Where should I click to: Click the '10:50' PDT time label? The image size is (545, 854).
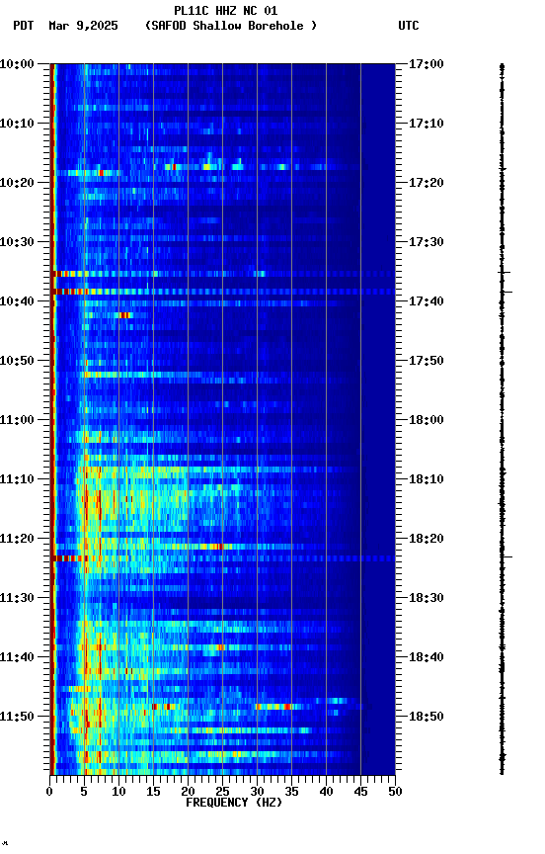[17, 361]
